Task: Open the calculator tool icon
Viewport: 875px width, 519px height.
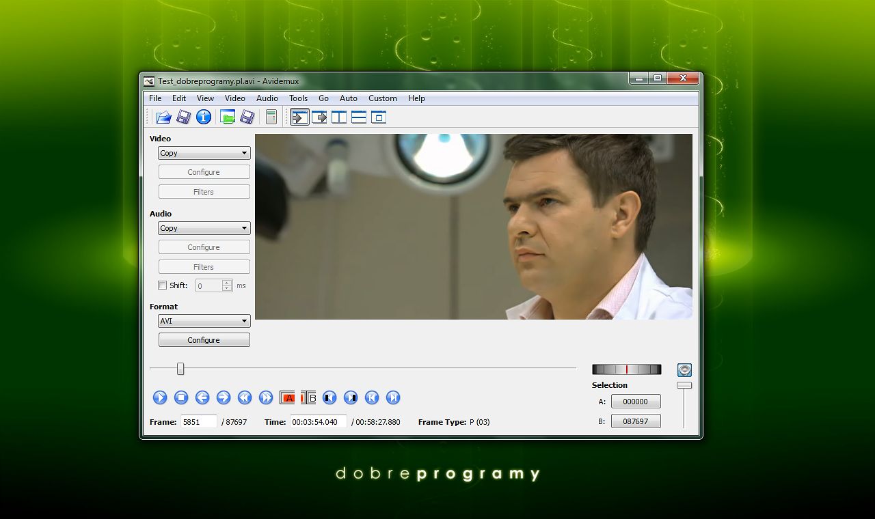Action: (x=271, y=117)
